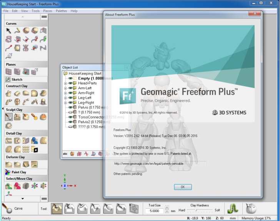Open the File menu
Viewport: 280px width, 221px height.
click(x=6, y=11)
